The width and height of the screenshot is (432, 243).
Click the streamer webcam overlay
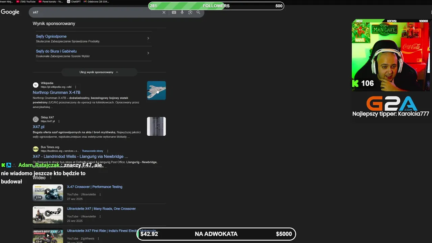(x=391, y=55)
